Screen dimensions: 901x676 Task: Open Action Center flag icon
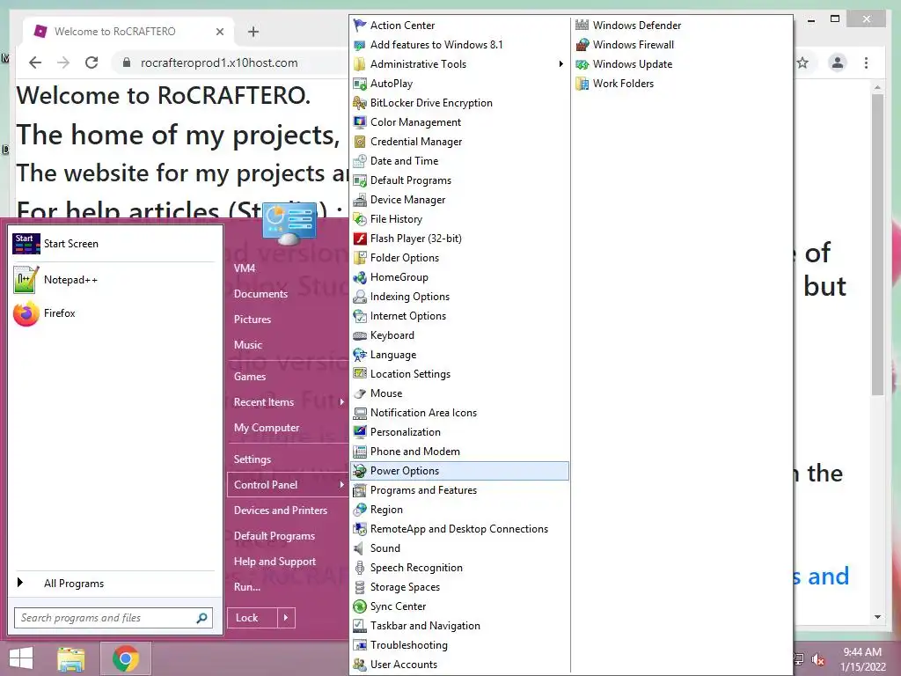tap(360, 26)
